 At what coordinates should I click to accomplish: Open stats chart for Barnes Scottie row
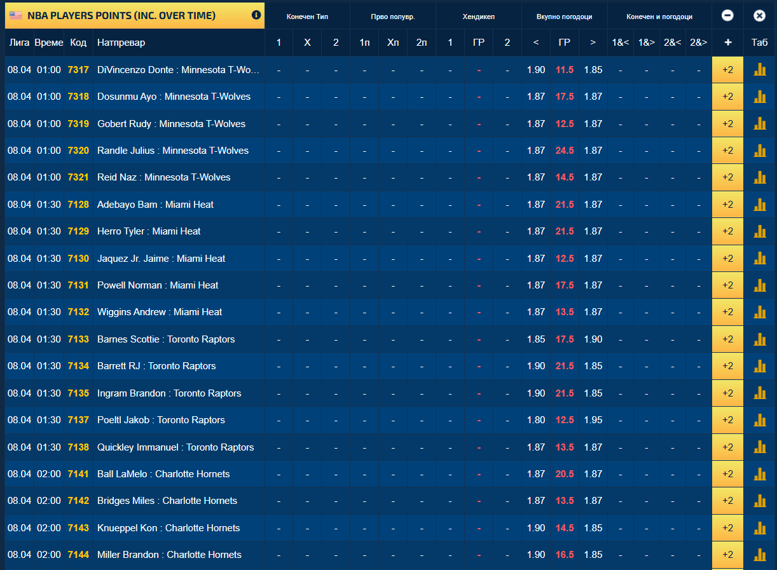click(759, 339)
